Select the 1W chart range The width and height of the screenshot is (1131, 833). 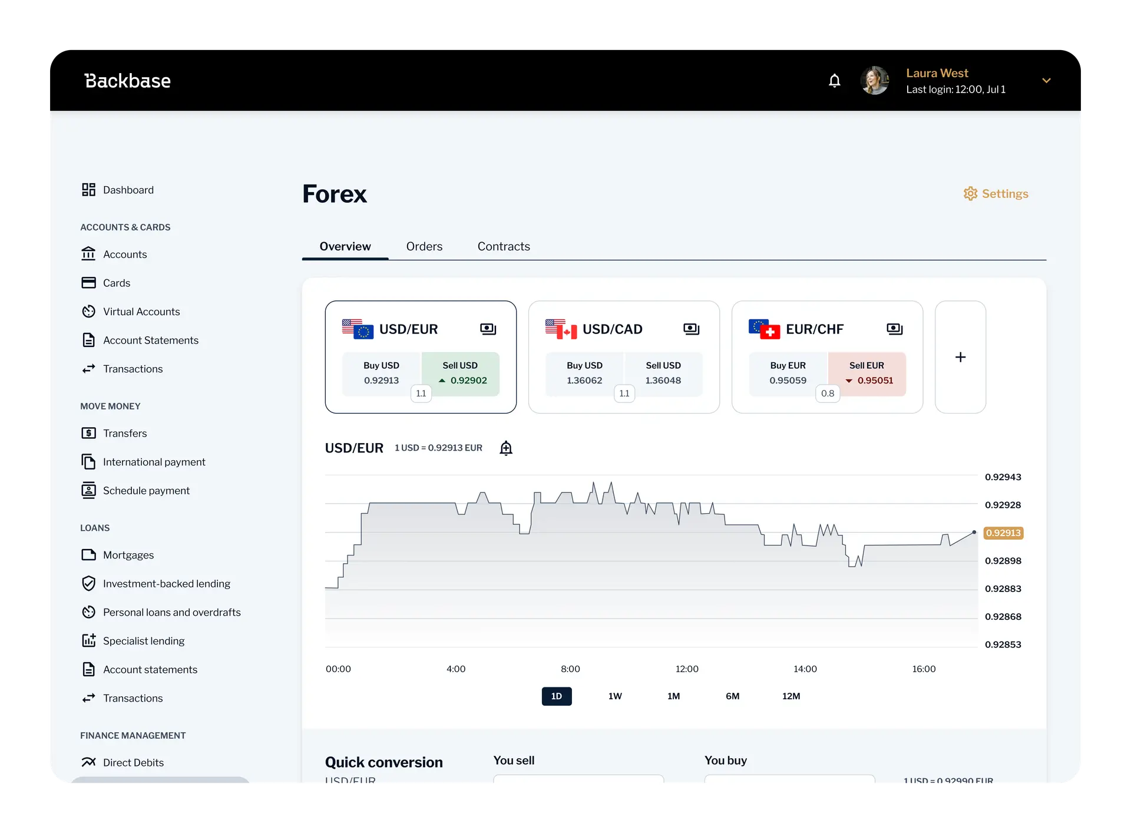point(615,696)
